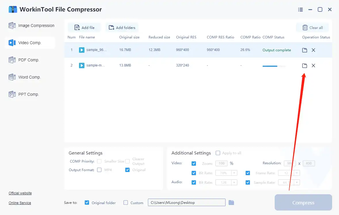Click the PDF Comp. sidebar icon
Screen dimensions: 339x215
[x=12, y=60]
